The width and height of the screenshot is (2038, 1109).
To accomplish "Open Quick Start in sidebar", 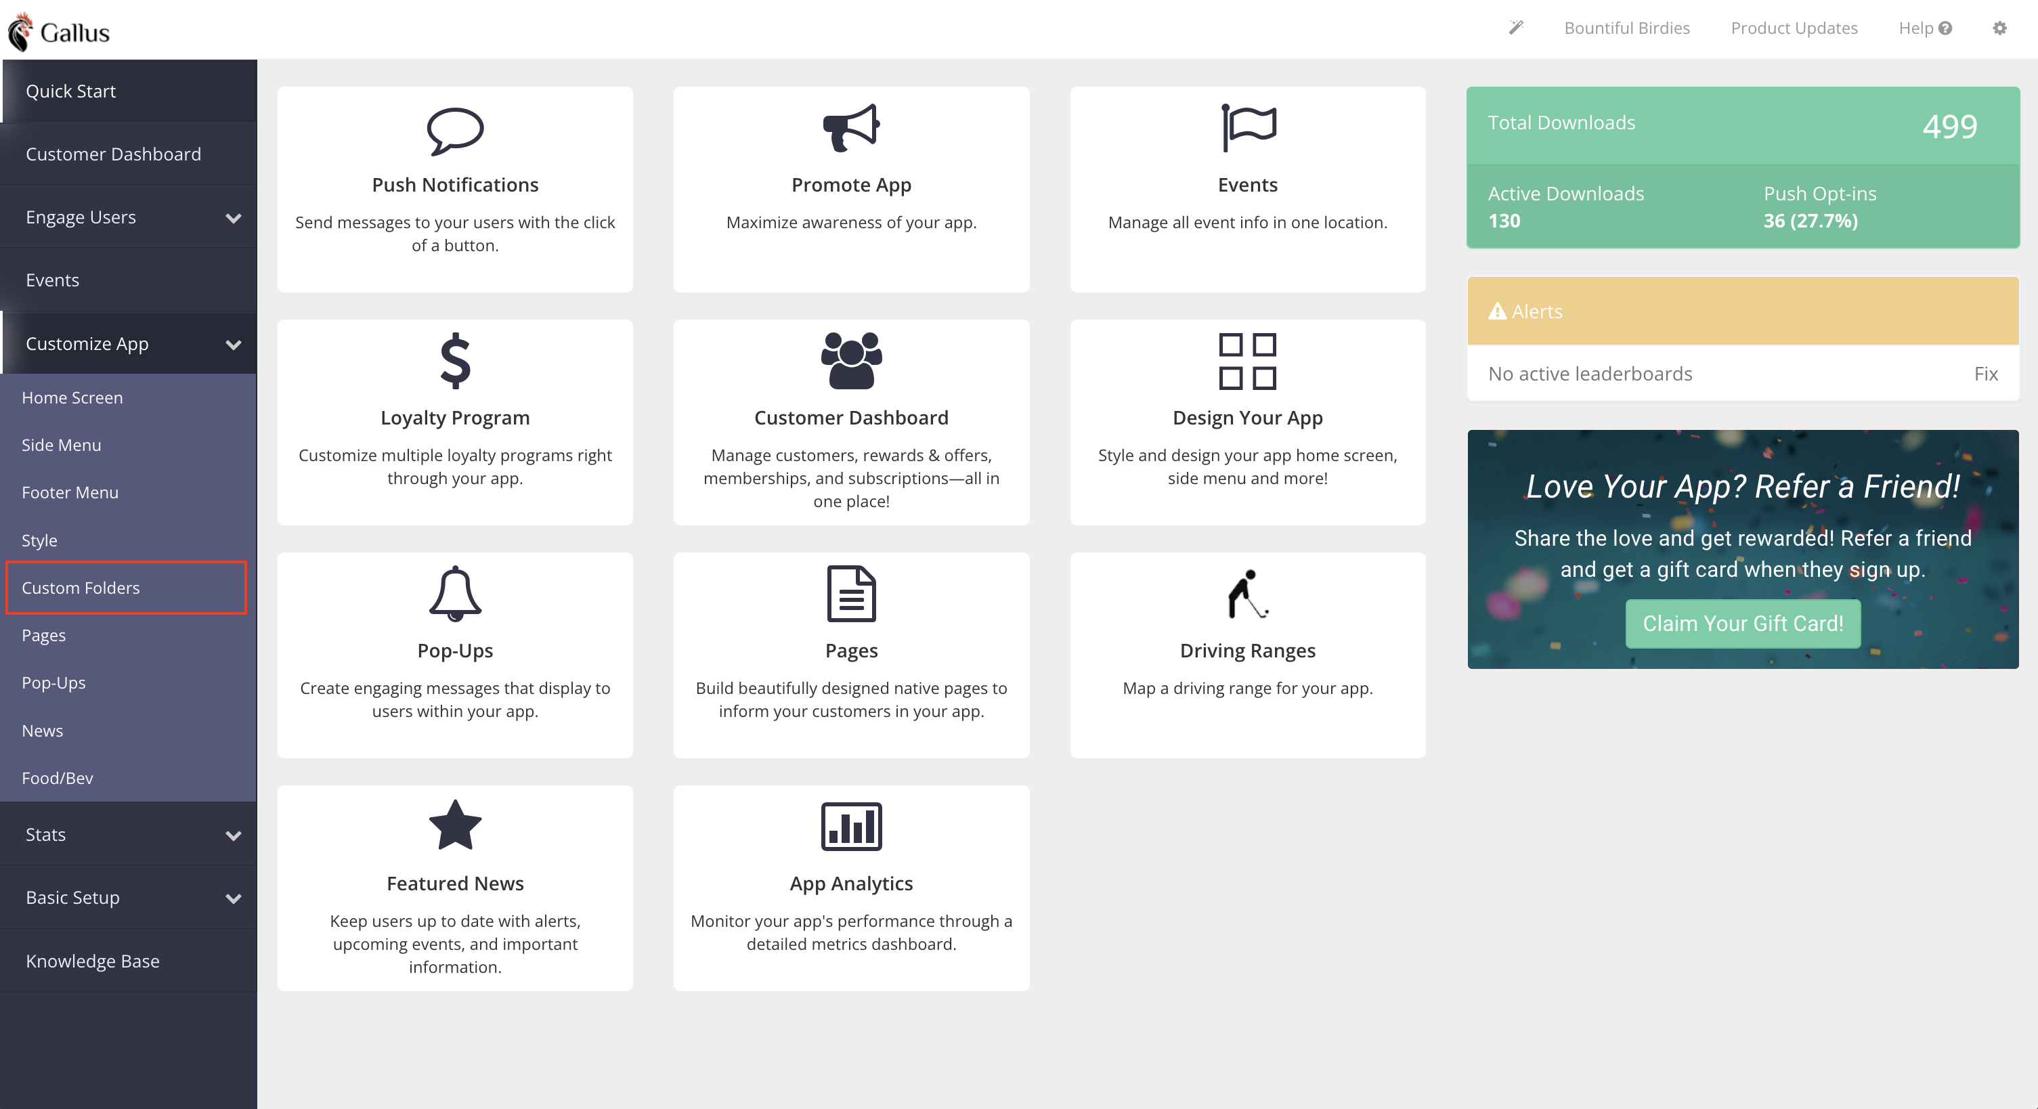I will (128, 91).
